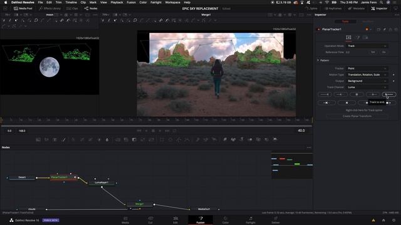Click the node graph navigator thumbnail

pyautogui.click(x=292, y=166)
